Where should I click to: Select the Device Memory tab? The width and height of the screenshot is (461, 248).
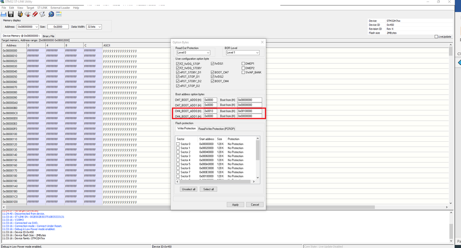(21, 36)
